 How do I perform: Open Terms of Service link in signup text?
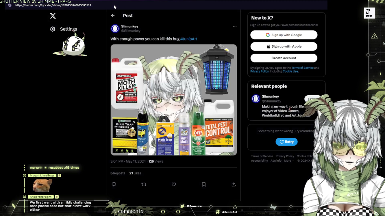(302, 68)
